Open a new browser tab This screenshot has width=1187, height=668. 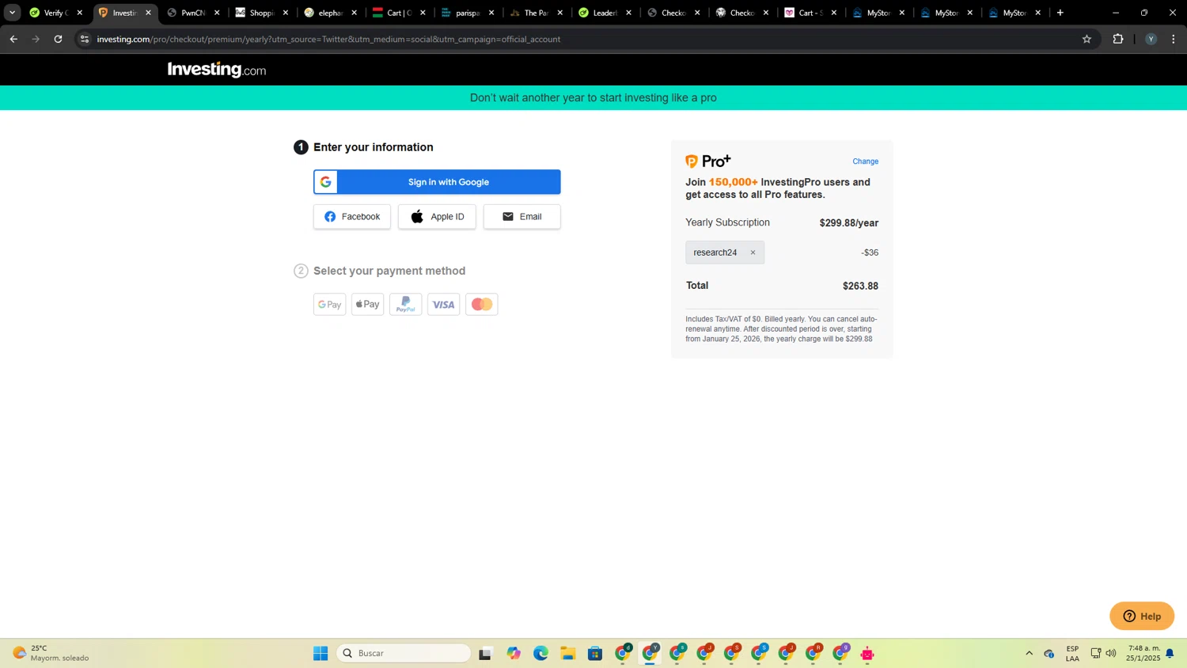coord(1060,13)
